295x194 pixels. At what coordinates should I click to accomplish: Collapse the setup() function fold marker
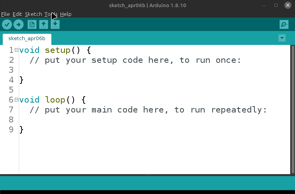(x=16, y=50)
